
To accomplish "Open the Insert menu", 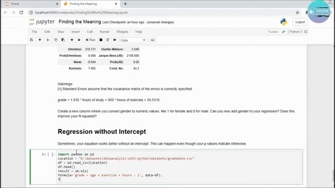I will [x=75, y=32].
